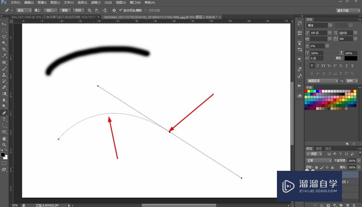The height and width of the screenshot is (207, 362).
Task: Open the 滤镜(T) menu
Action: (x=96, y=3)
